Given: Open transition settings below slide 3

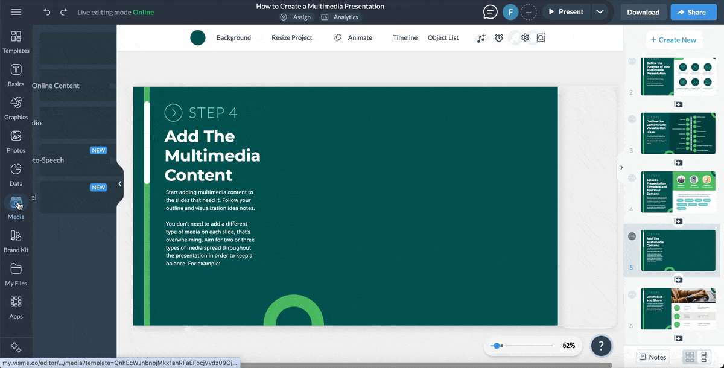Looking at the screenshot, I should tap(678, 163).
